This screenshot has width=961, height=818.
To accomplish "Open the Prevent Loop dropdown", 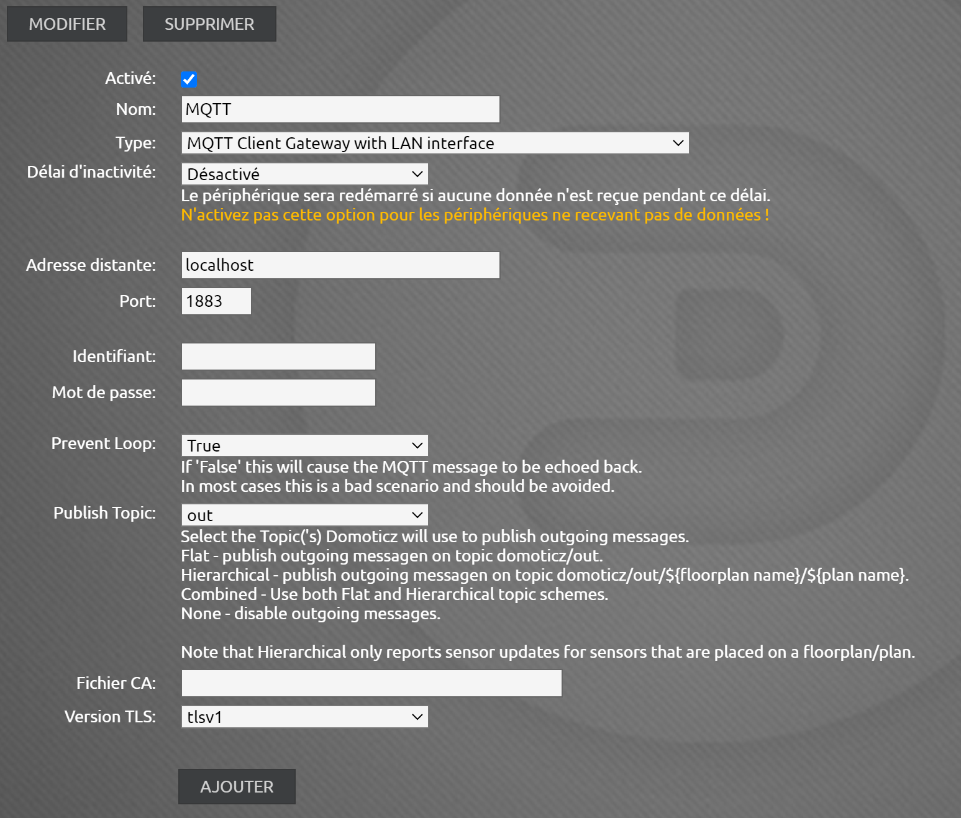I will (304, 445).
